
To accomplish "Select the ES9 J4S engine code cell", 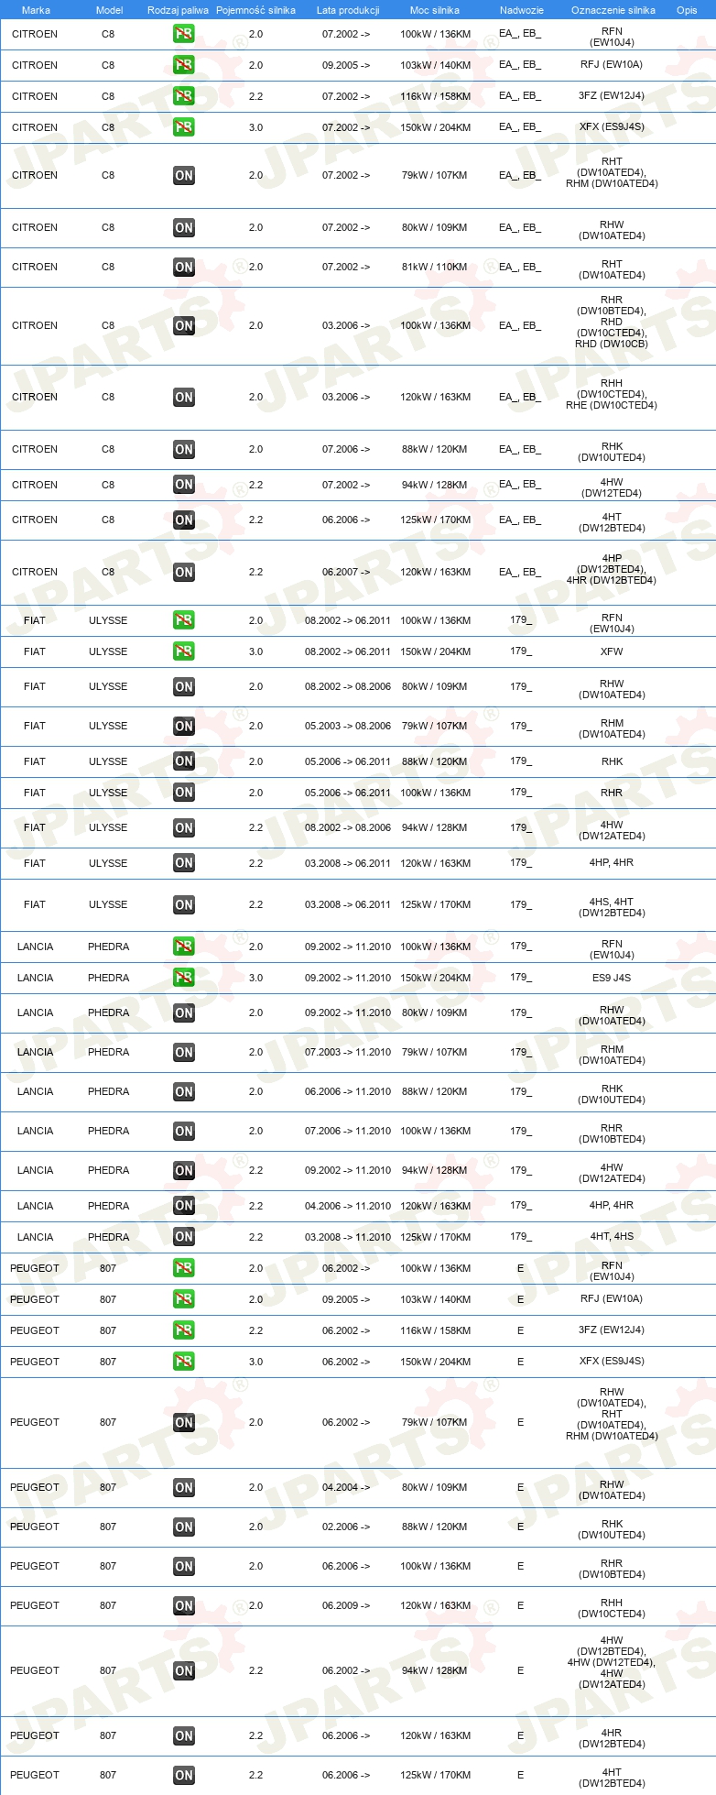I will point(612,978).
